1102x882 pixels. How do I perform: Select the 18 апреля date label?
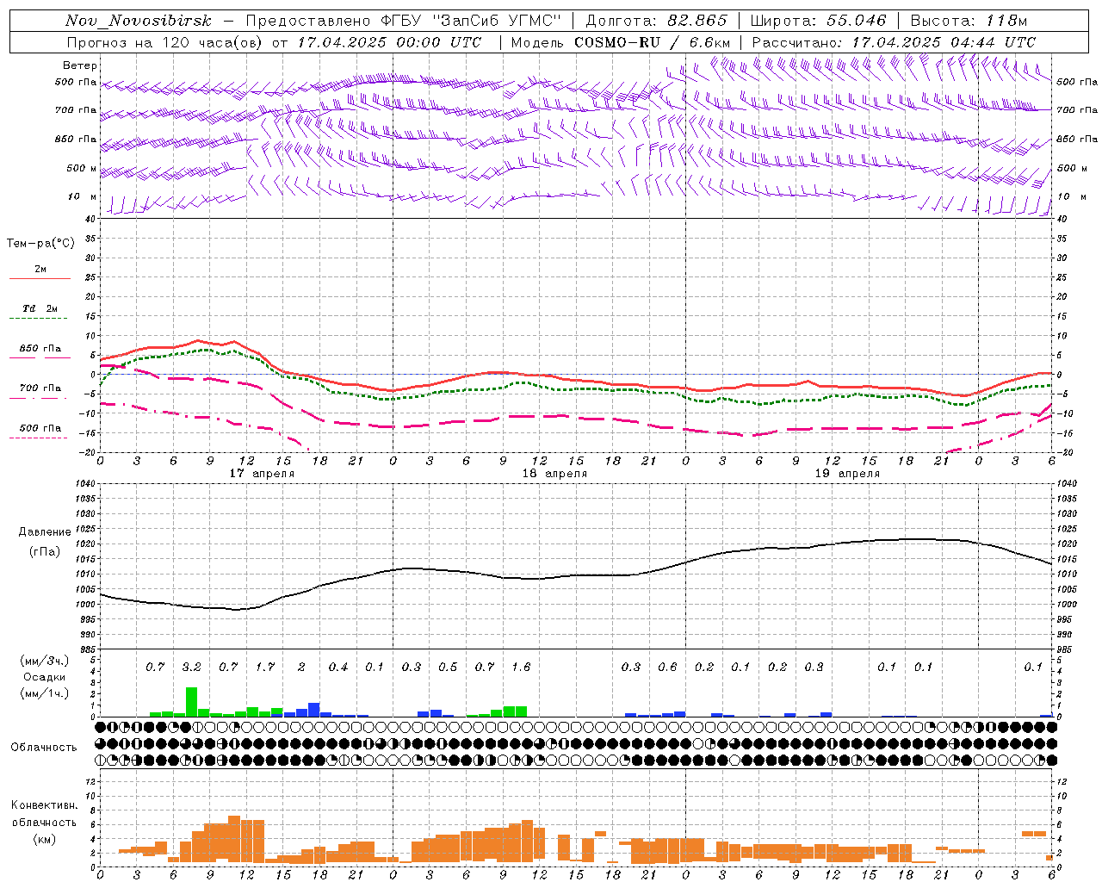554,473
